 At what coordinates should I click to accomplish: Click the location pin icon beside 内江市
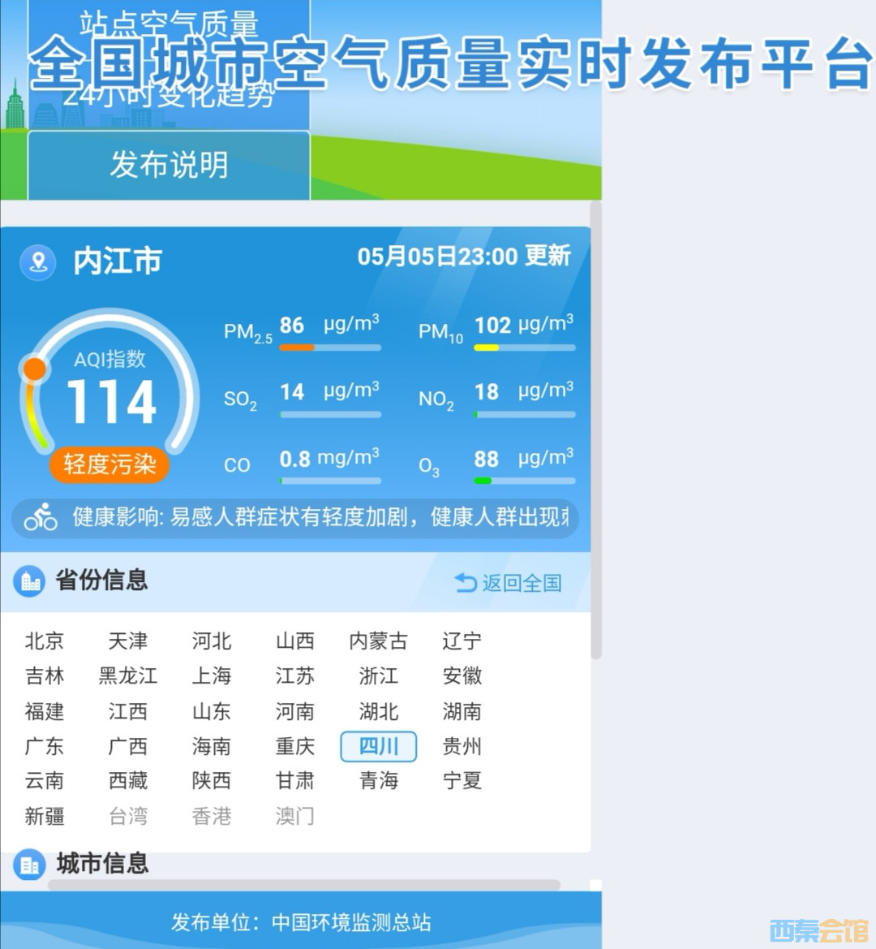pyautogui.click(x=37, y=262)
